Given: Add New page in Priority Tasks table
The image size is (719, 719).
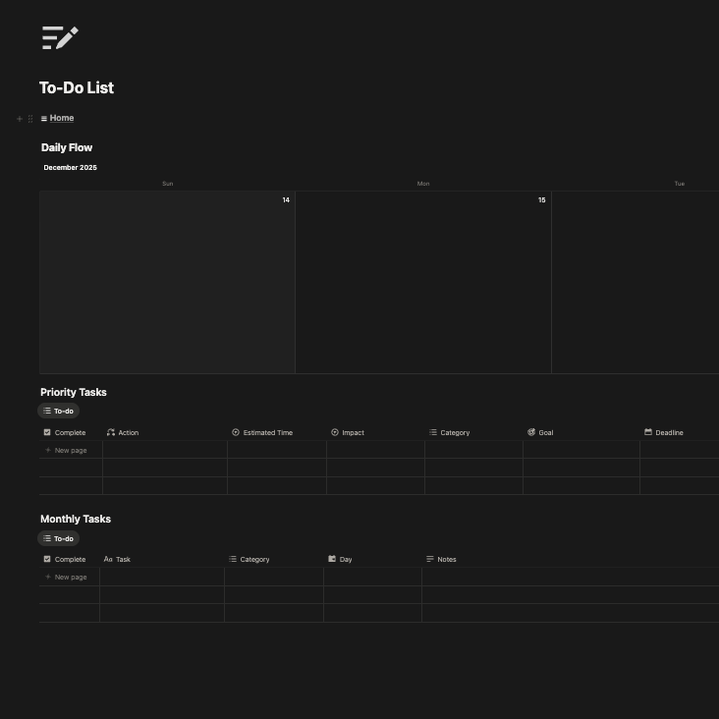Looking at the screenshot, I should 70,451.
